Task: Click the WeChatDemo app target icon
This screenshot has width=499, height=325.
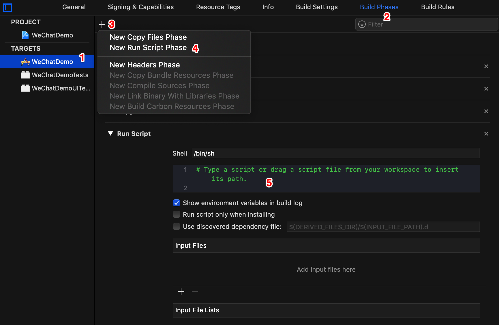Action: click(x=25, y=62)
